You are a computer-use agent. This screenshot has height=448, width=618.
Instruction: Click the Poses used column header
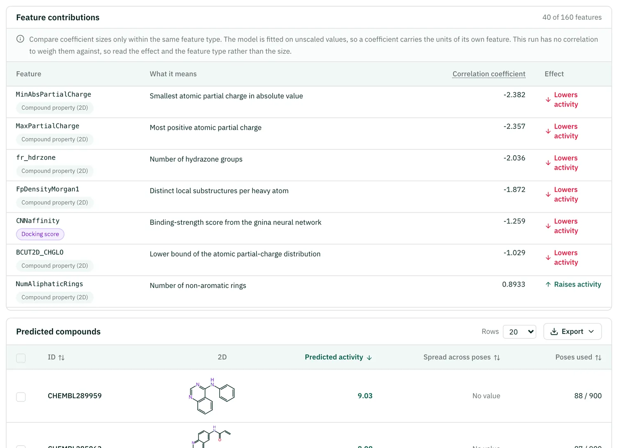574,357
